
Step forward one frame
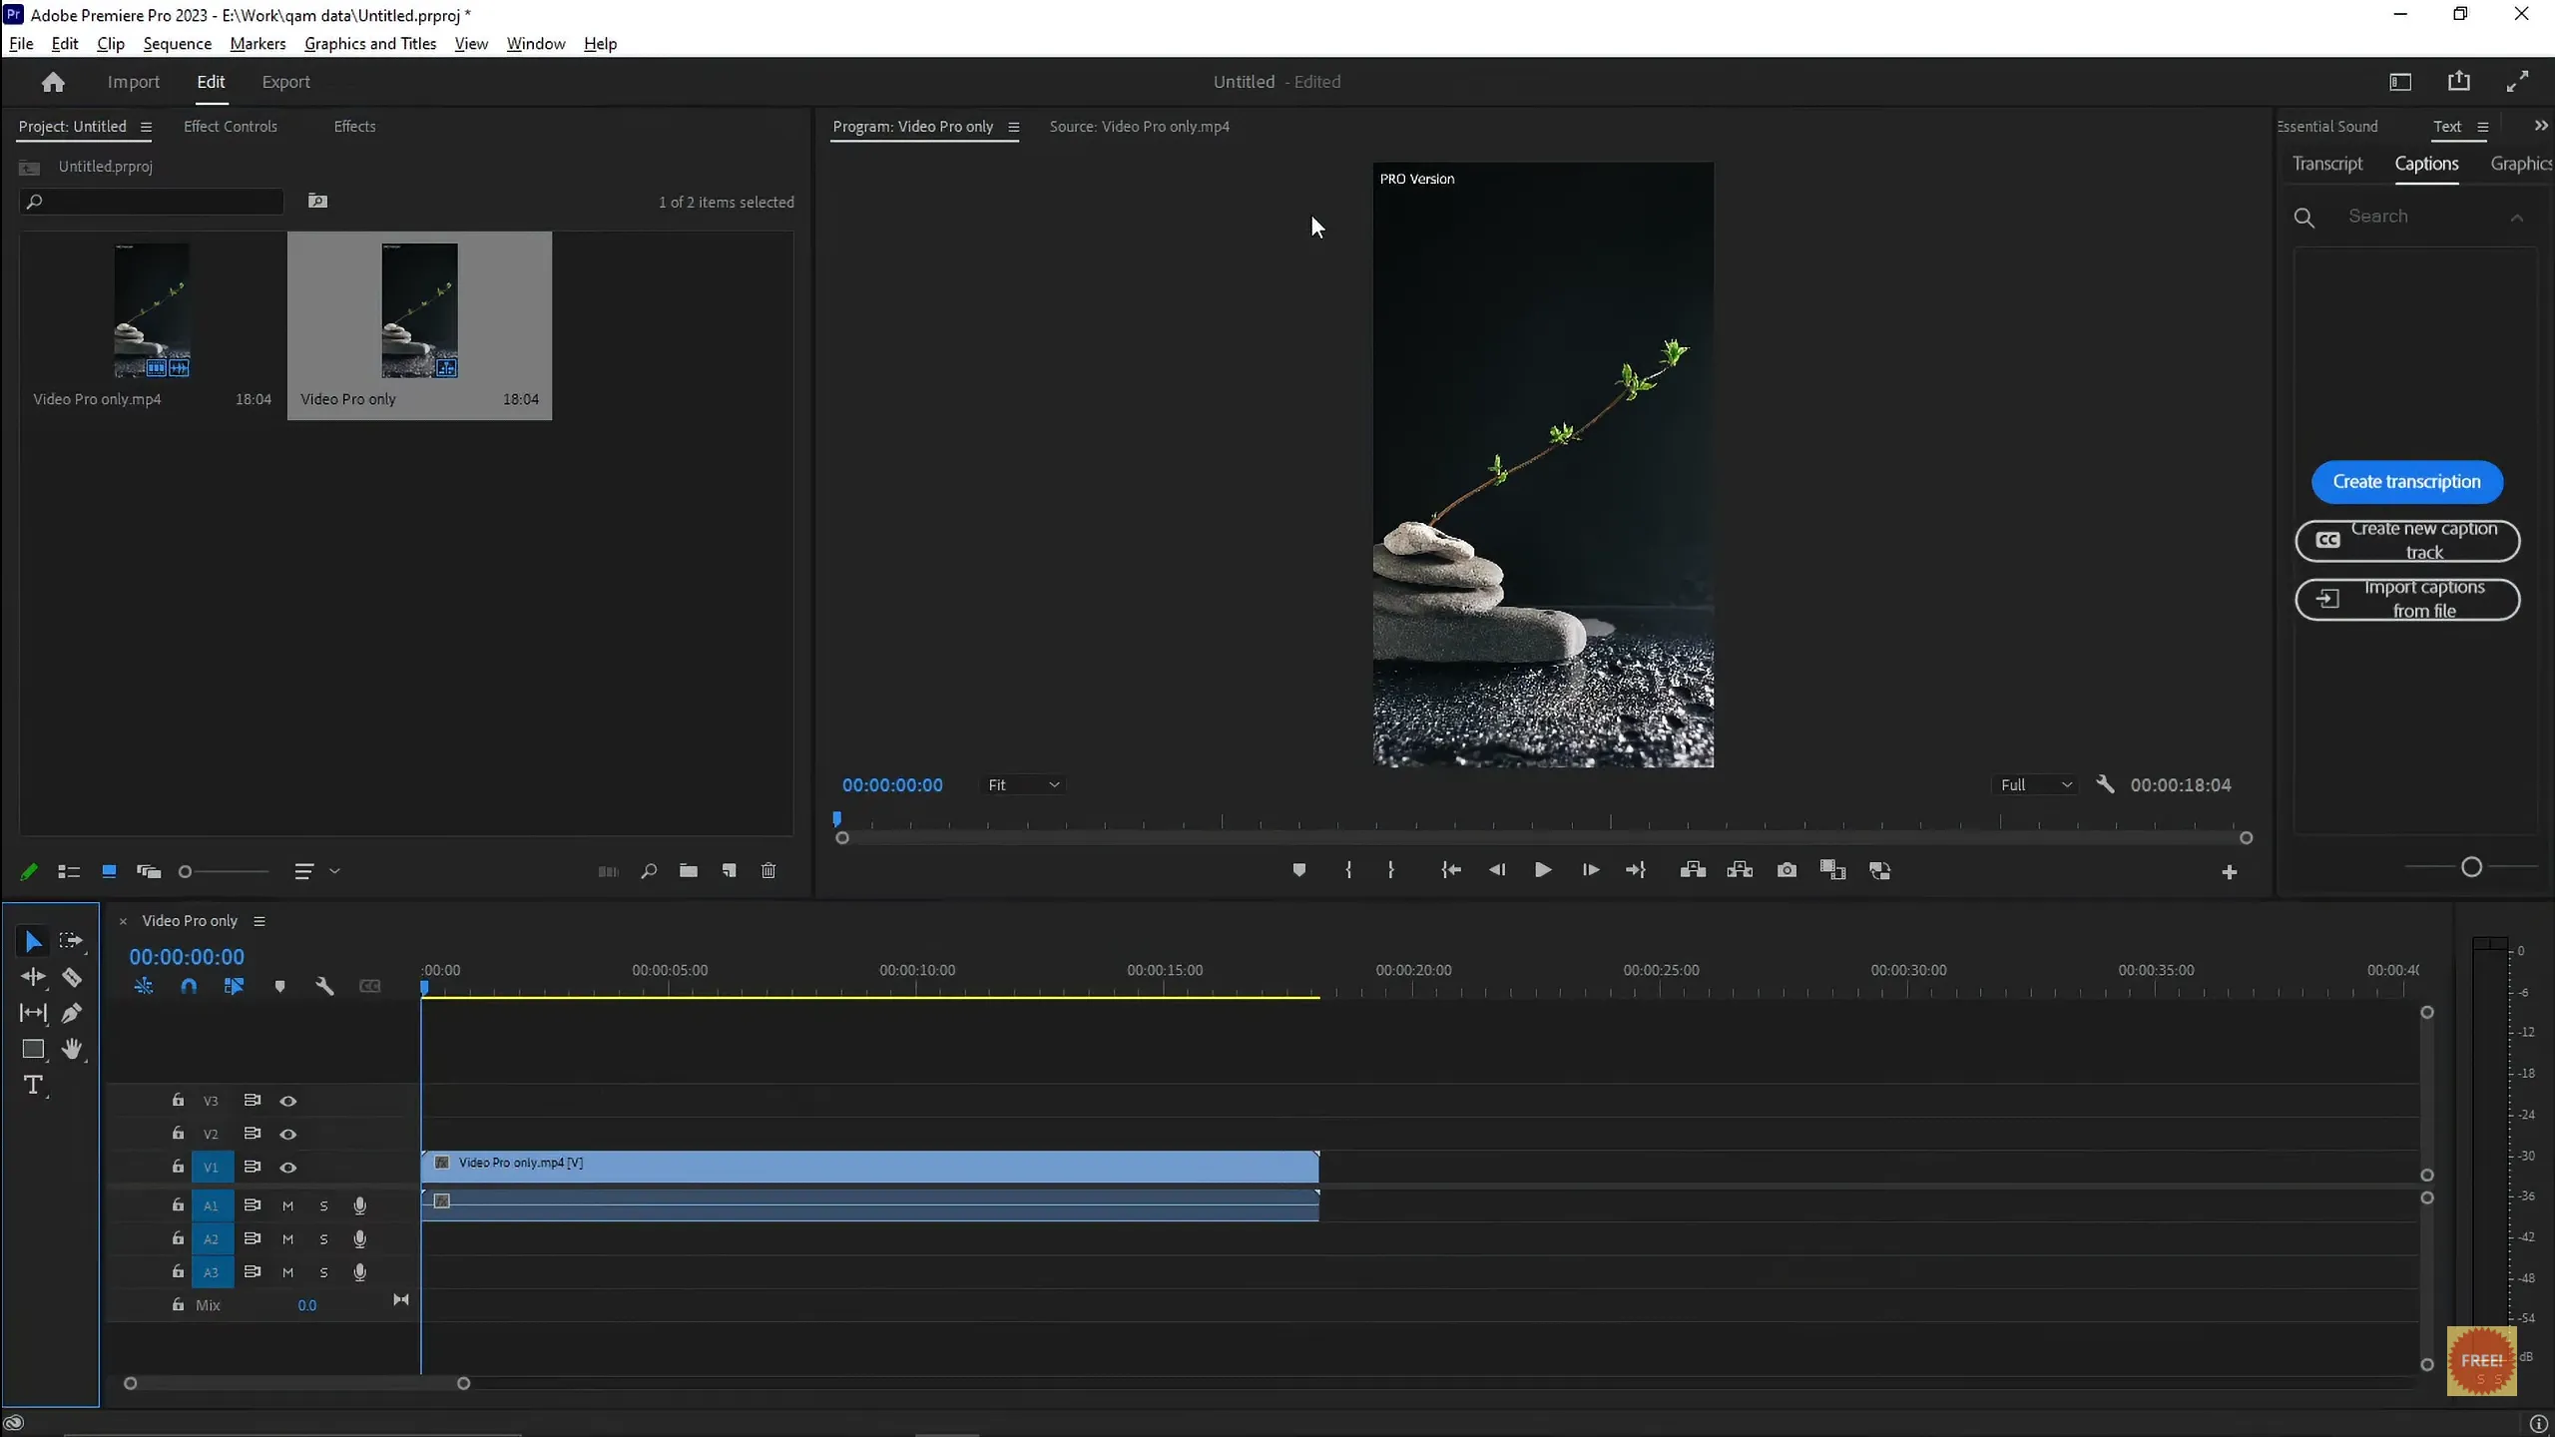[1591, 870]
